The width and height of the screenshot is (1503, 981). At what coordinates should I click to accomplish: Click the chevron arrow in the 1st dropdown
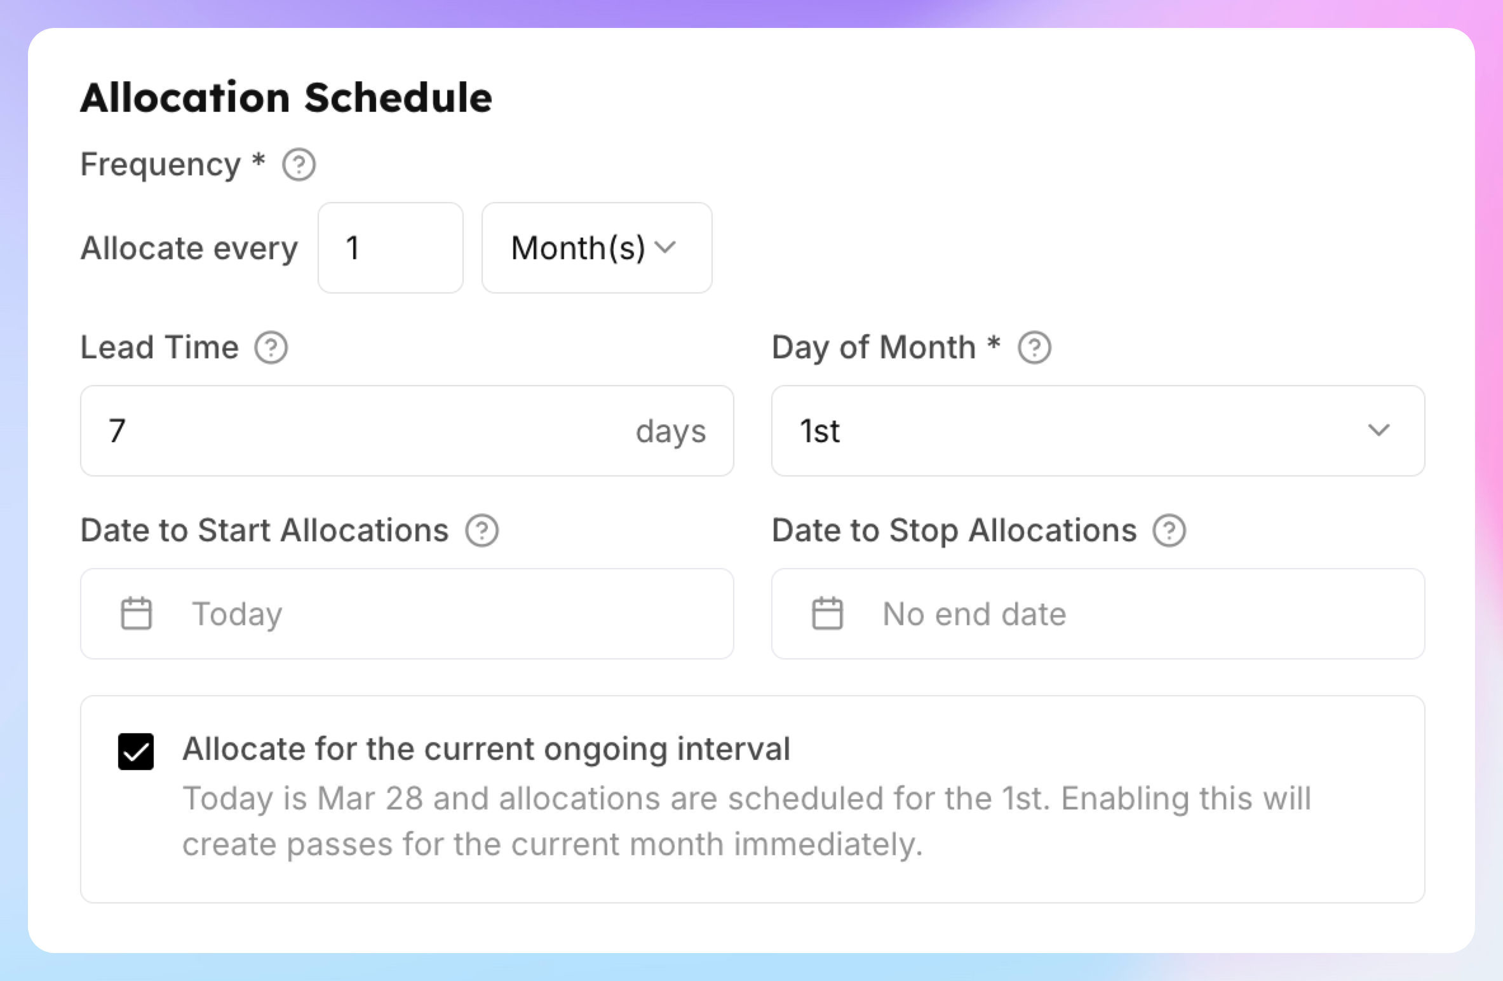tap(1378, 431)
